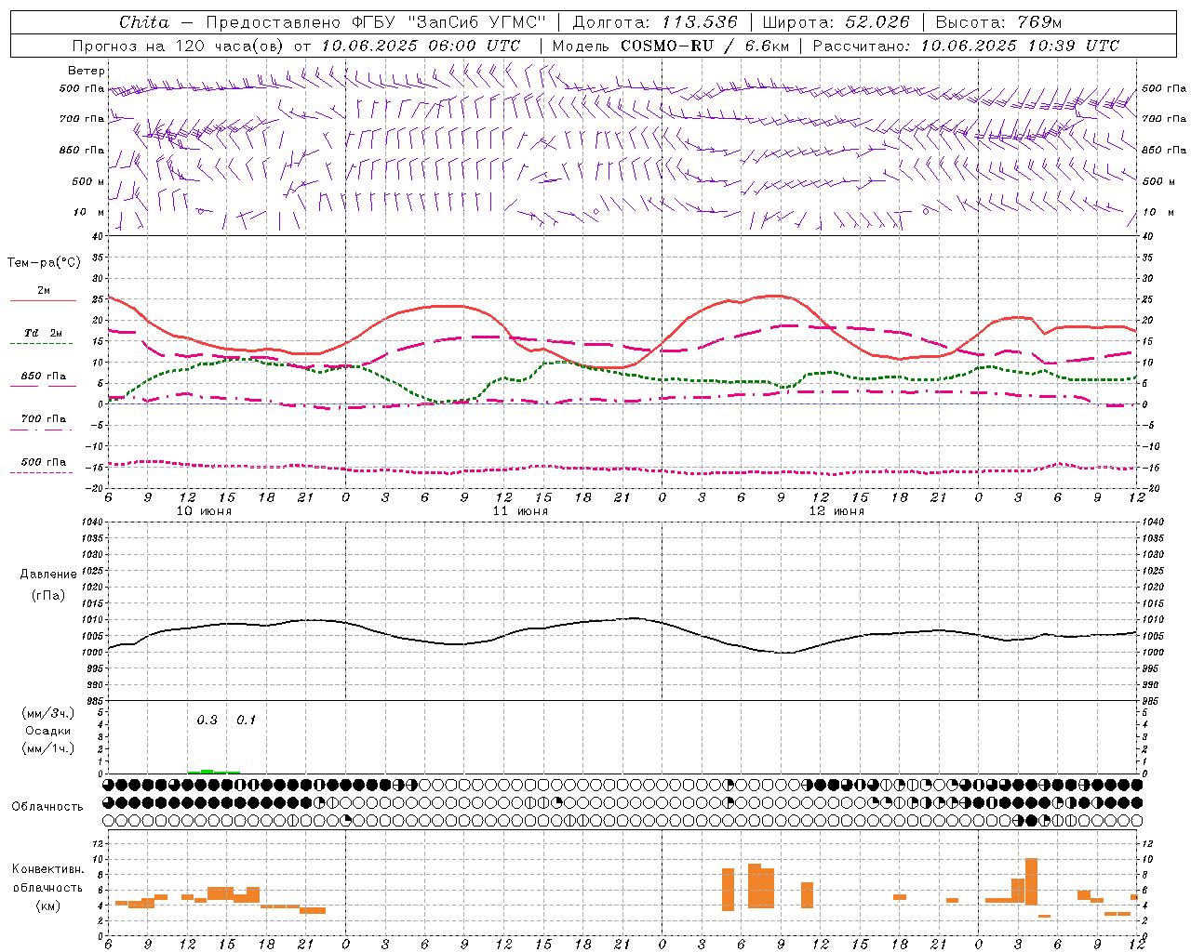Select the Td 2м dashed legend line
The image size is (1191, 952).
41,344
